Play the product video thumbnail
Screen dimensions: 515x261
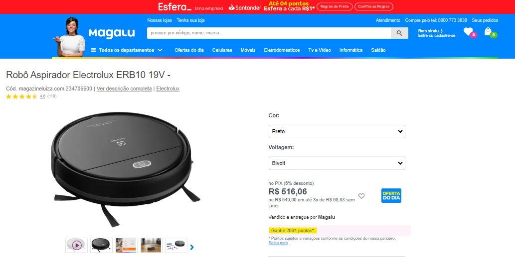click(x=77, y=245)
